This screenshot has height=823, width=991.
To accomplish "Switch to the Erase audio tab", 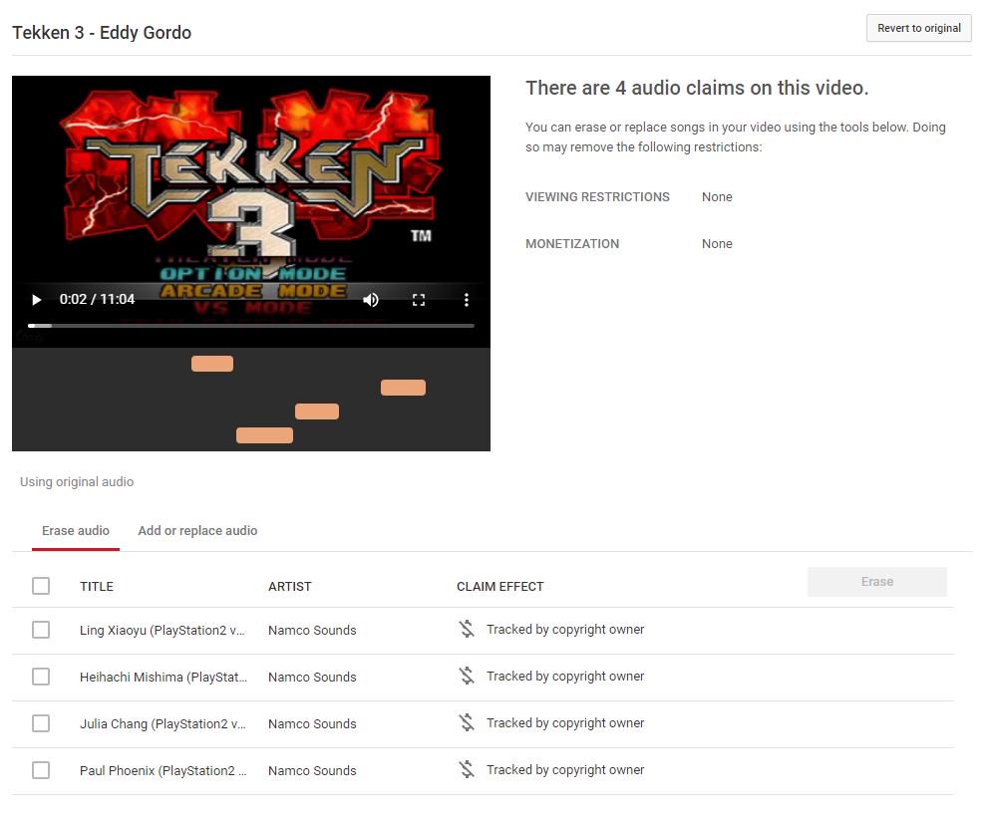I will coord(75,530).
